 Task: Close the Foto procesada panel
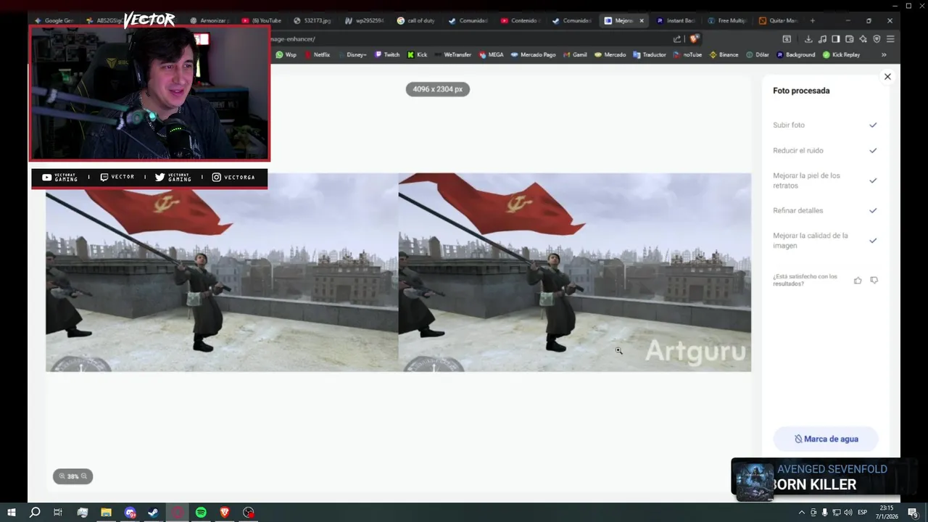pyautogui.click(x=887, y=77)
